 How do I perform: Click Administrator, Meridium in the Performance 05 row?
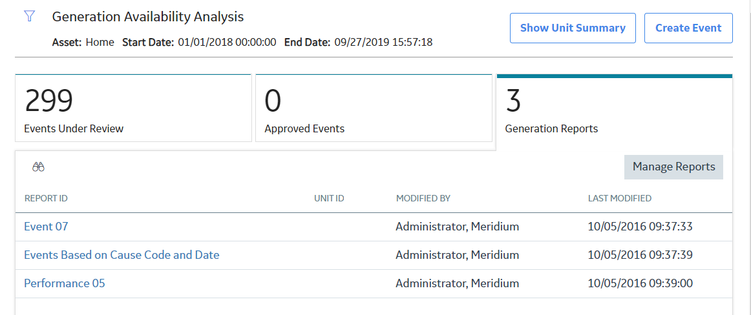(x=458, y=283)
